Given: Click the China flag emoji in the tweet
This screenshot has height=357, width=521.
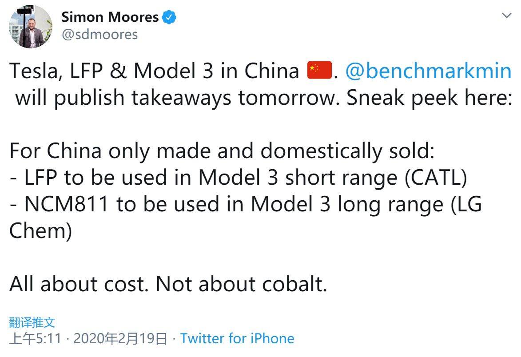Looking at the screenshot, I should pyautogui.click(x=319, y=71).
